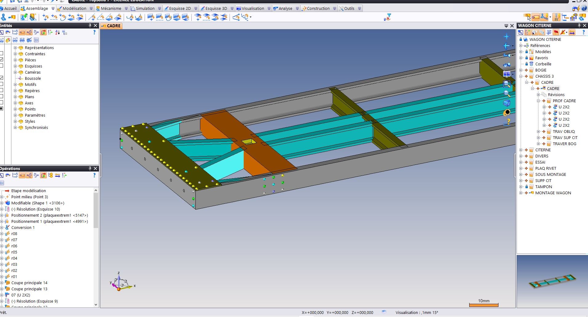Select Coupe principale 14 operation
The image size is (588, 317).
pos(29,283)
